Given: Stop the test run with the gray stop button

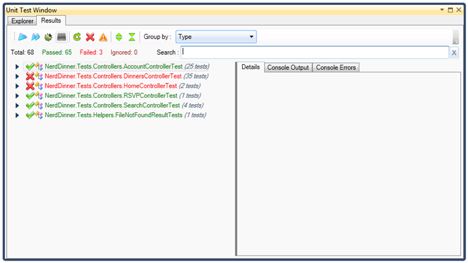Looking at the screenshot, I should coord(62,37).
